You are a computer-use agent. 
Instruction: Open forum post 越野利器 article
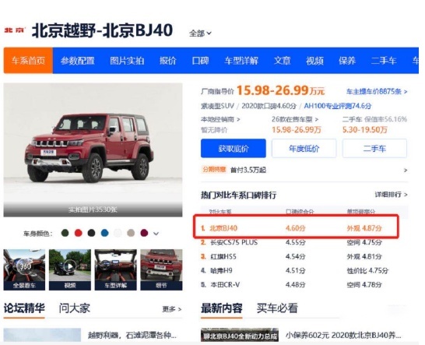coord(132,335)
